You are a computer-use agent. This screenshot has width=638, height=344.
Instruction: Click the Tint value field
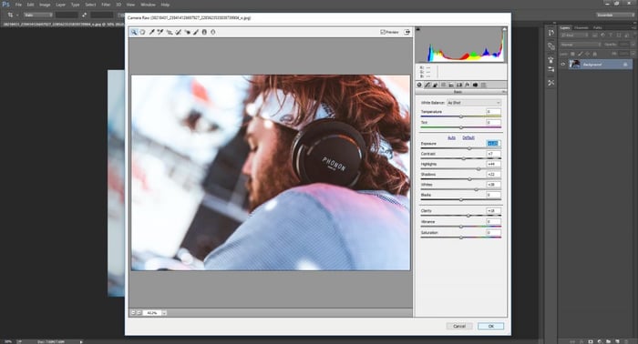click(x=493, y=122)
